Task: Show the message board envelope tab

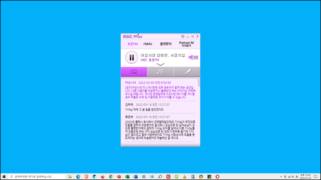Action: click(134, 72)
